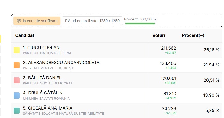Sort by the "Voturi" column header

point(159,35)
